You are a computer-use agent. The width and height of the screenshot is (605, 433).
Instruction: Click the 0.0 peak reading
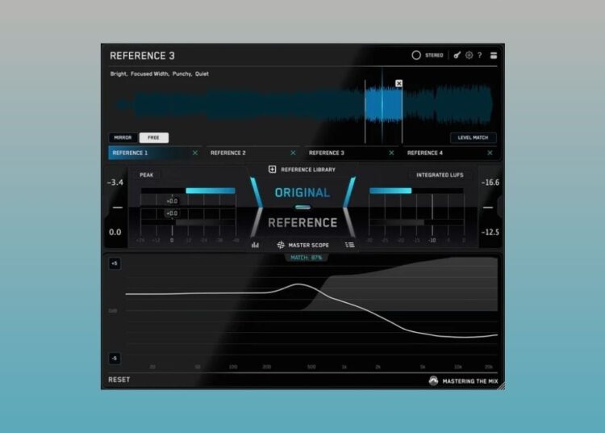coord(115,232)
